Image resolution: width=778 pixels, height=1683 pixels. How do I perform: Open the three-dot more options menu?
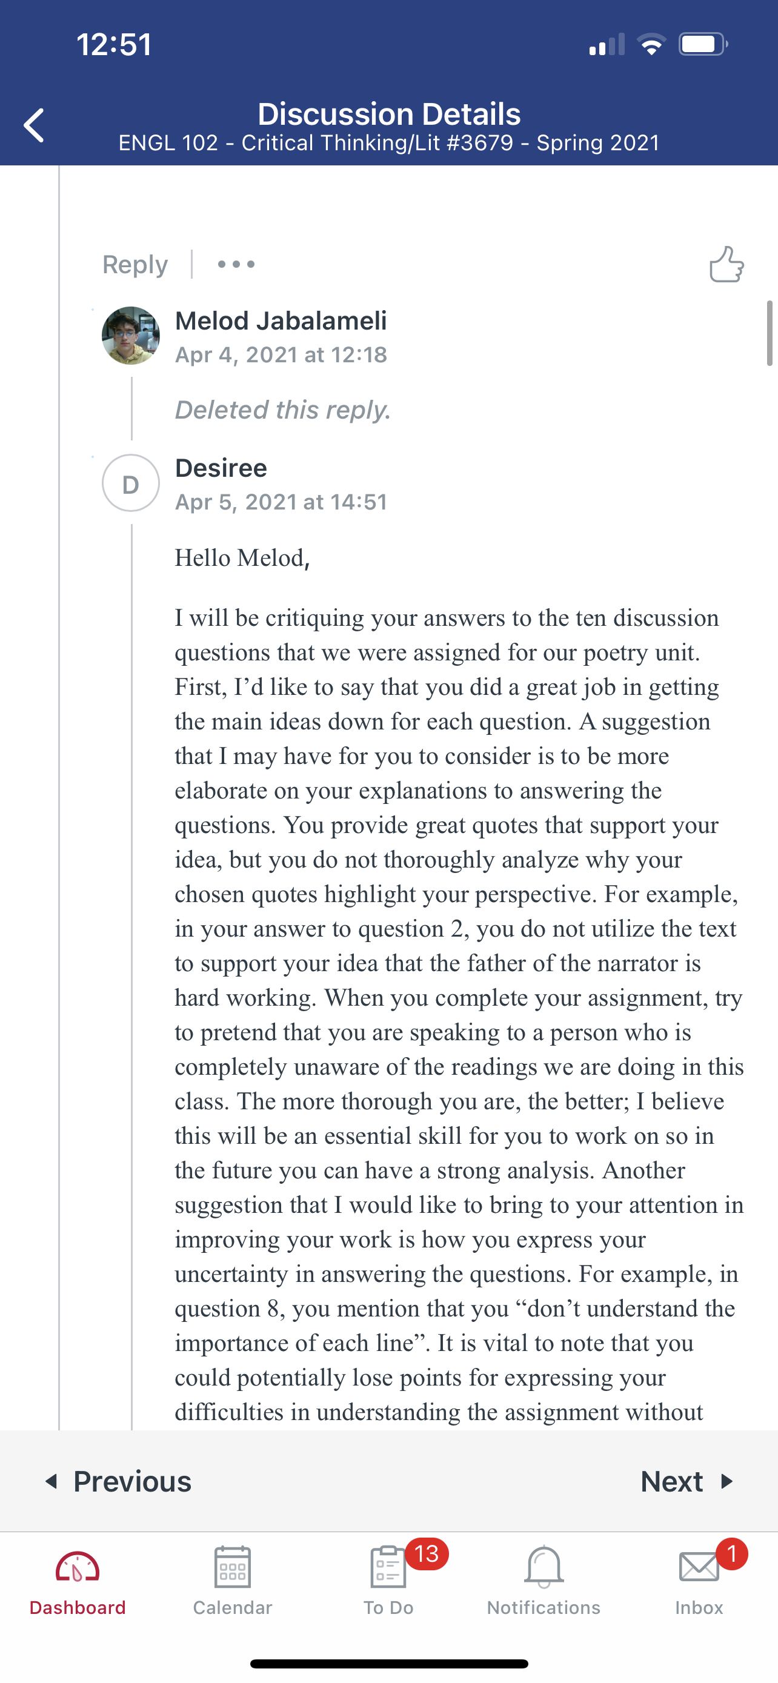[x=236, y=265]
